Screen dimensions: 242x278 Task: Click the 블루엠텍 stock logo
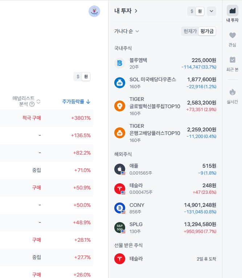(x=120, y=63)
